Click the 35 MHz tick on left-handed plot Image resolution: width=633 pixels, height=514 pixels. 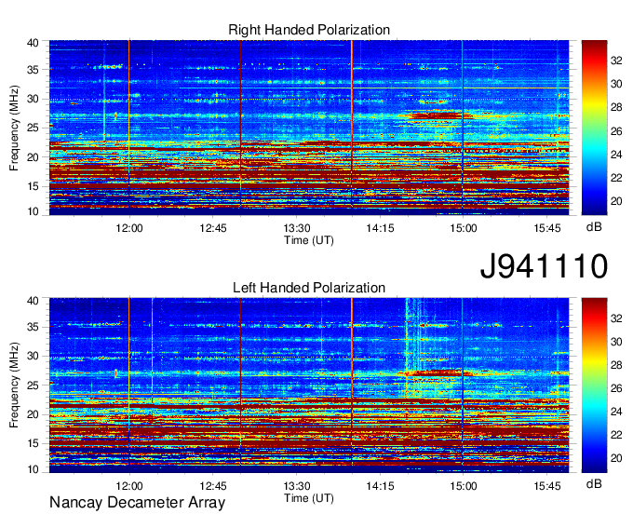pyautogui.click(x=33, y=327)
